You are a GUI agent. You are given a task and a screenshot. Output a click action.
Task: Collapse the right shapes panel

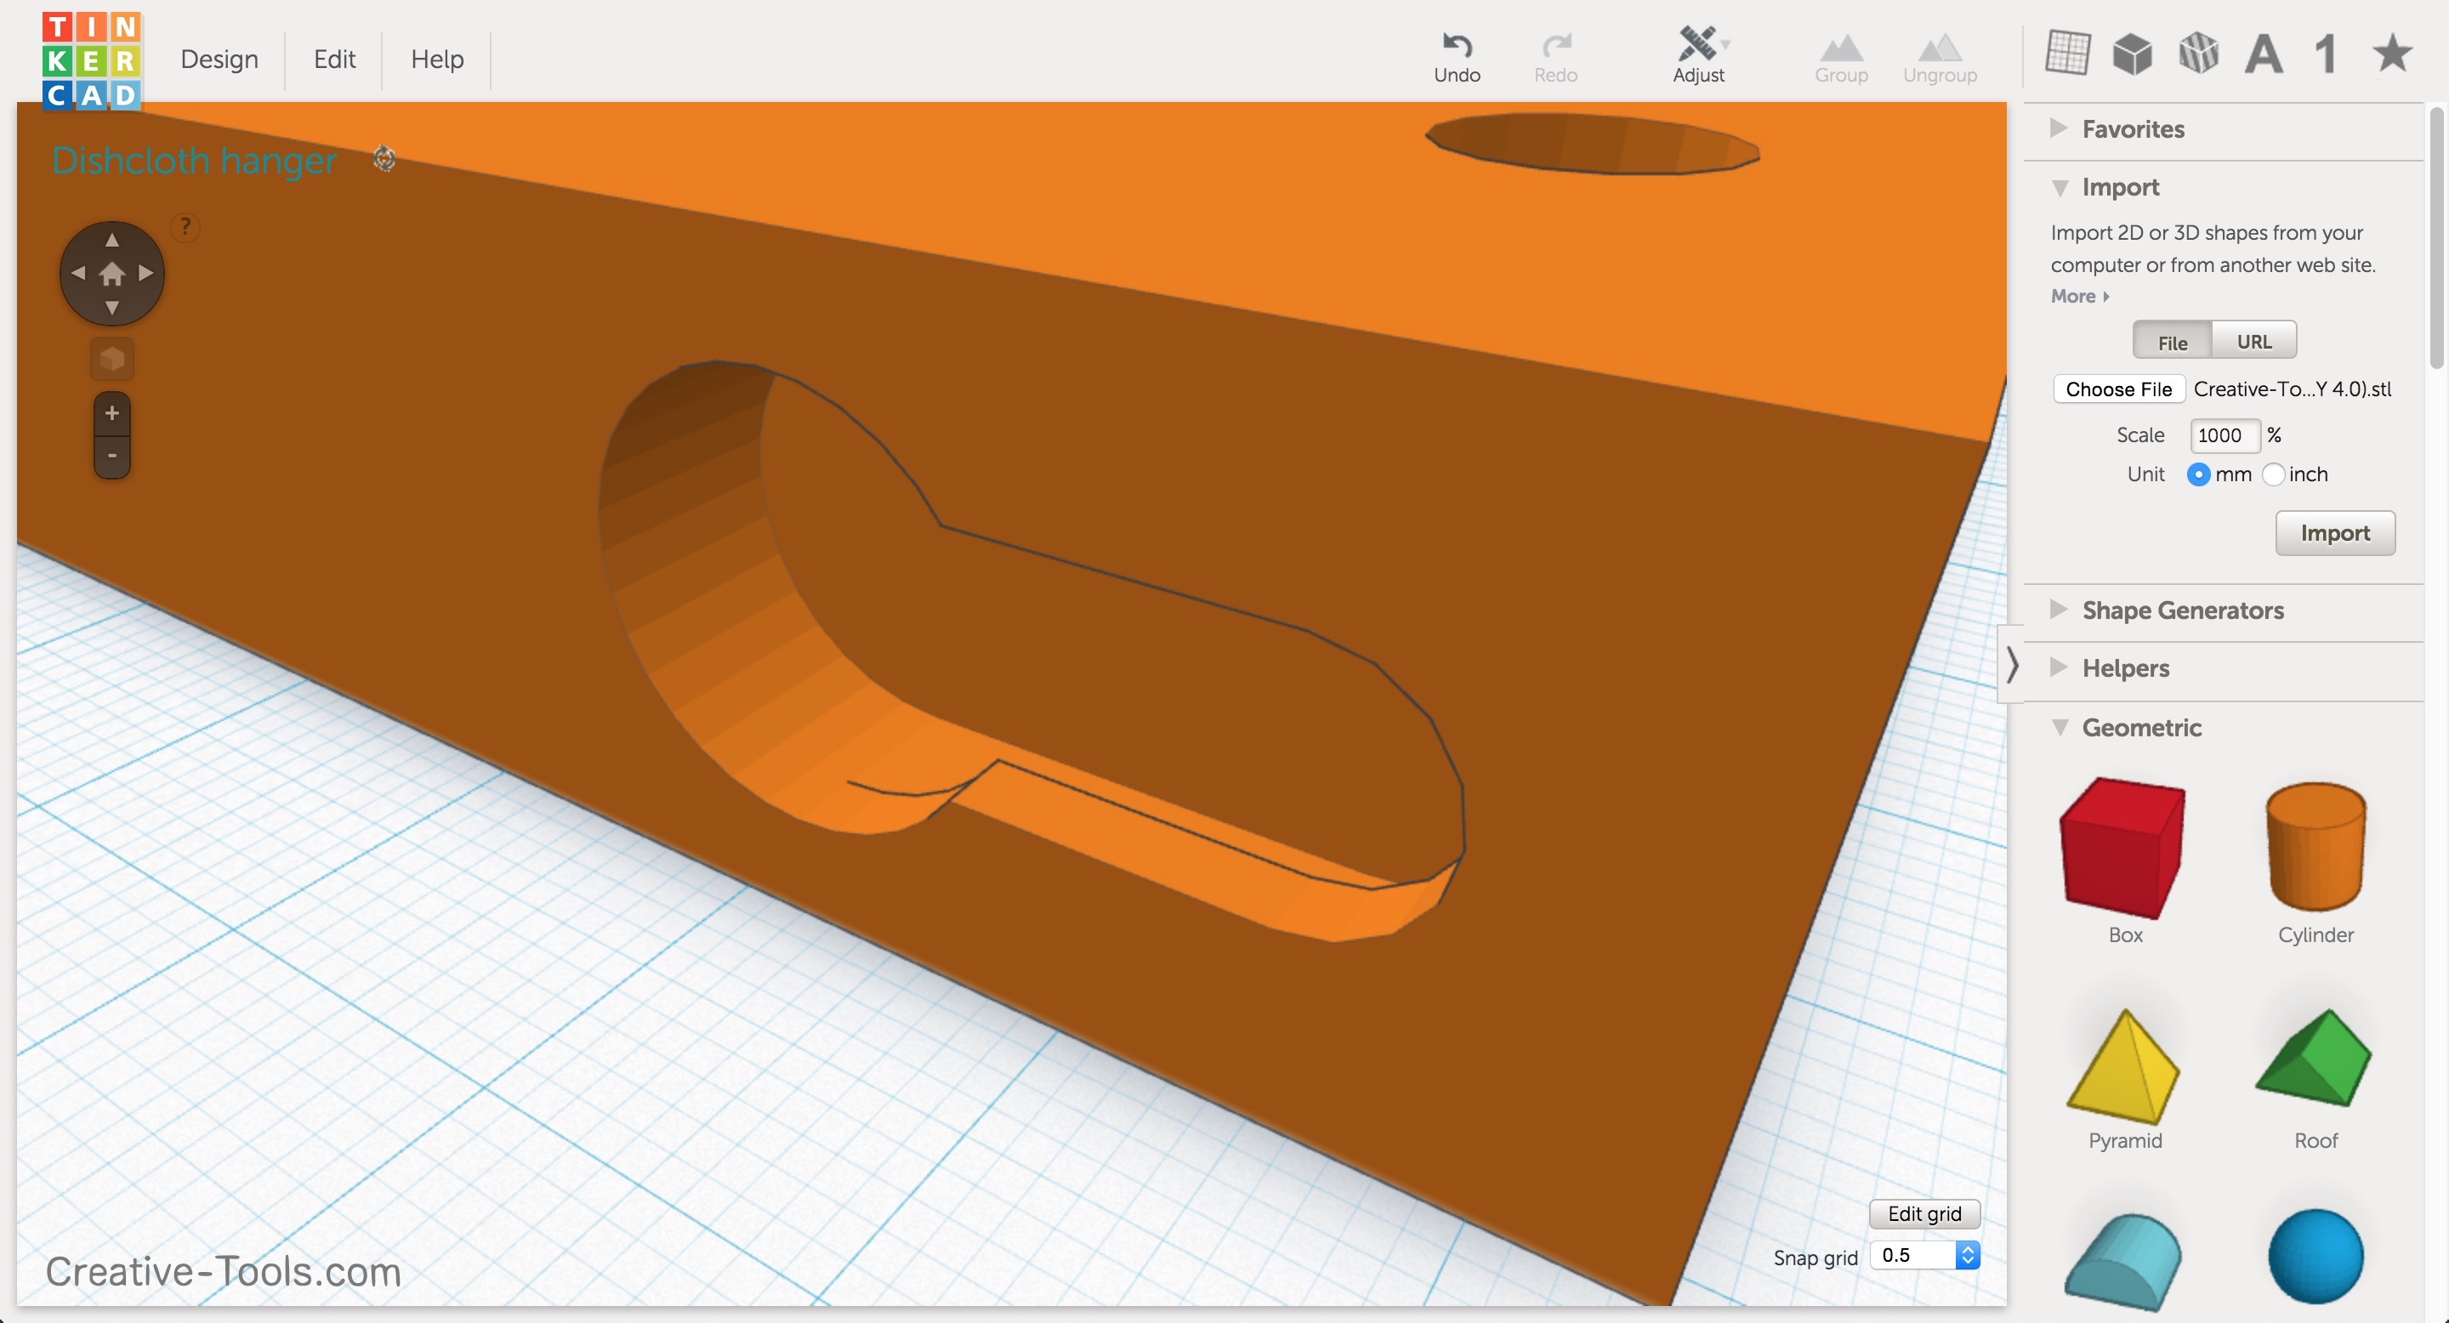click(2011, 663)
